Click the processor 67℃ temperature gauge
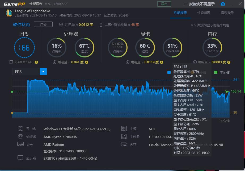Screen dimensions: 245x171 85,48
